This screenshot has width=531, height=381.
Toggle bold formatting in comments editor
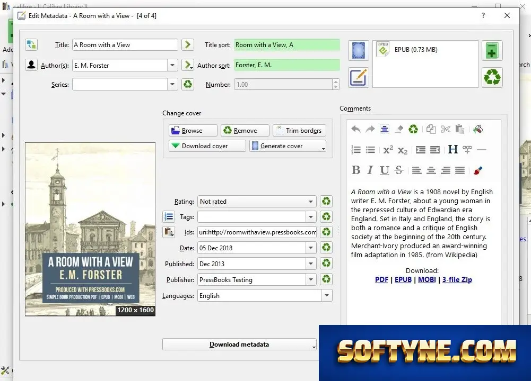356,170
